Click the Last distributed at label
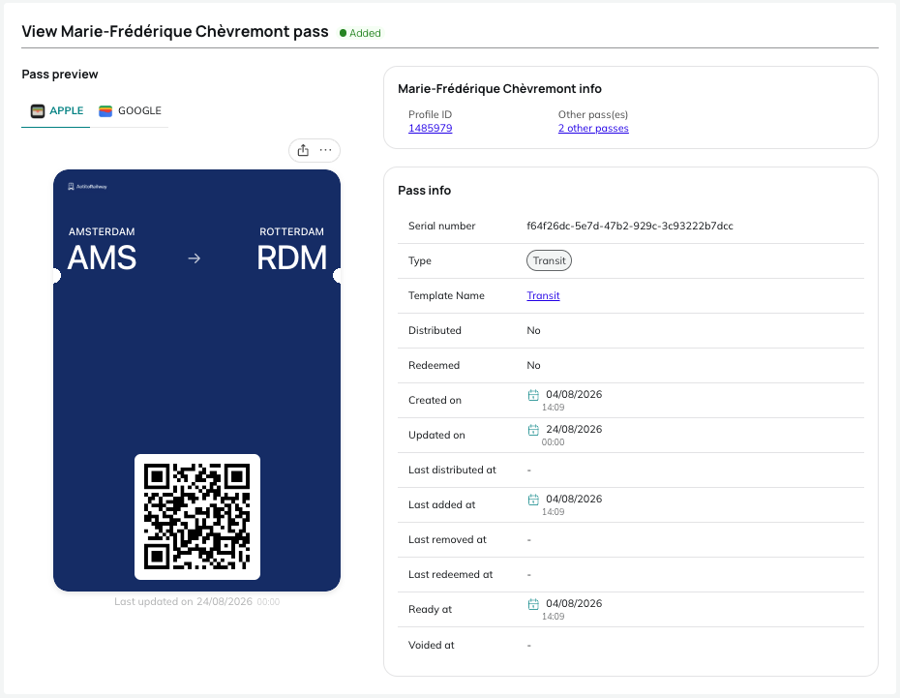Image resolution: width=900 pixels, height=698 pixels. (452, 470)
